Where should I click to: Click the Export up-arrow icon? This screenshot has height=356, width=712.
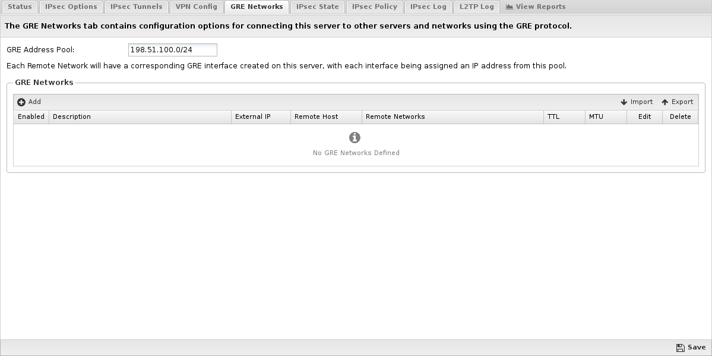point(665,102)
